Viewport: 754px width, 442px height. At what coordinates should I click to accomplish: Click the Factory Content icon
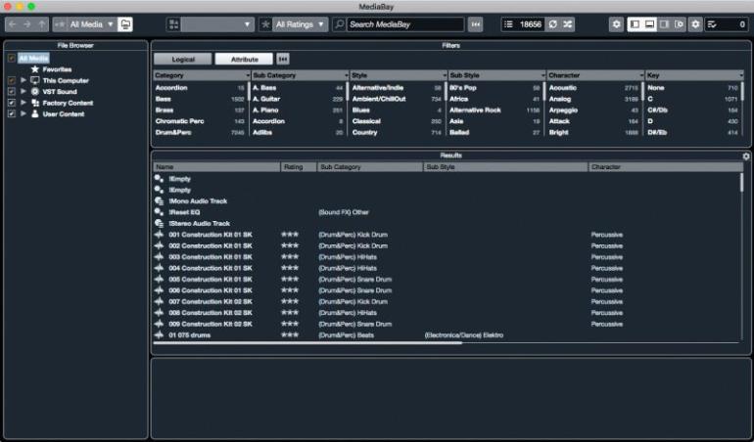tap(34, 103)
